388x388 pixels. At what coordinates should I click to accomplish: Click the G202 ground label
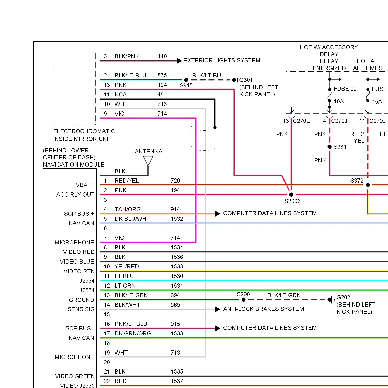(x=343, y=297)
